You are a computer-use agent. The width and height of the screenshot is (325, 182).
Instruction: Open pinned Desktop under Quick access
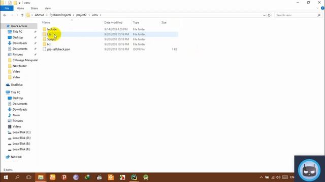coord(18,37)
